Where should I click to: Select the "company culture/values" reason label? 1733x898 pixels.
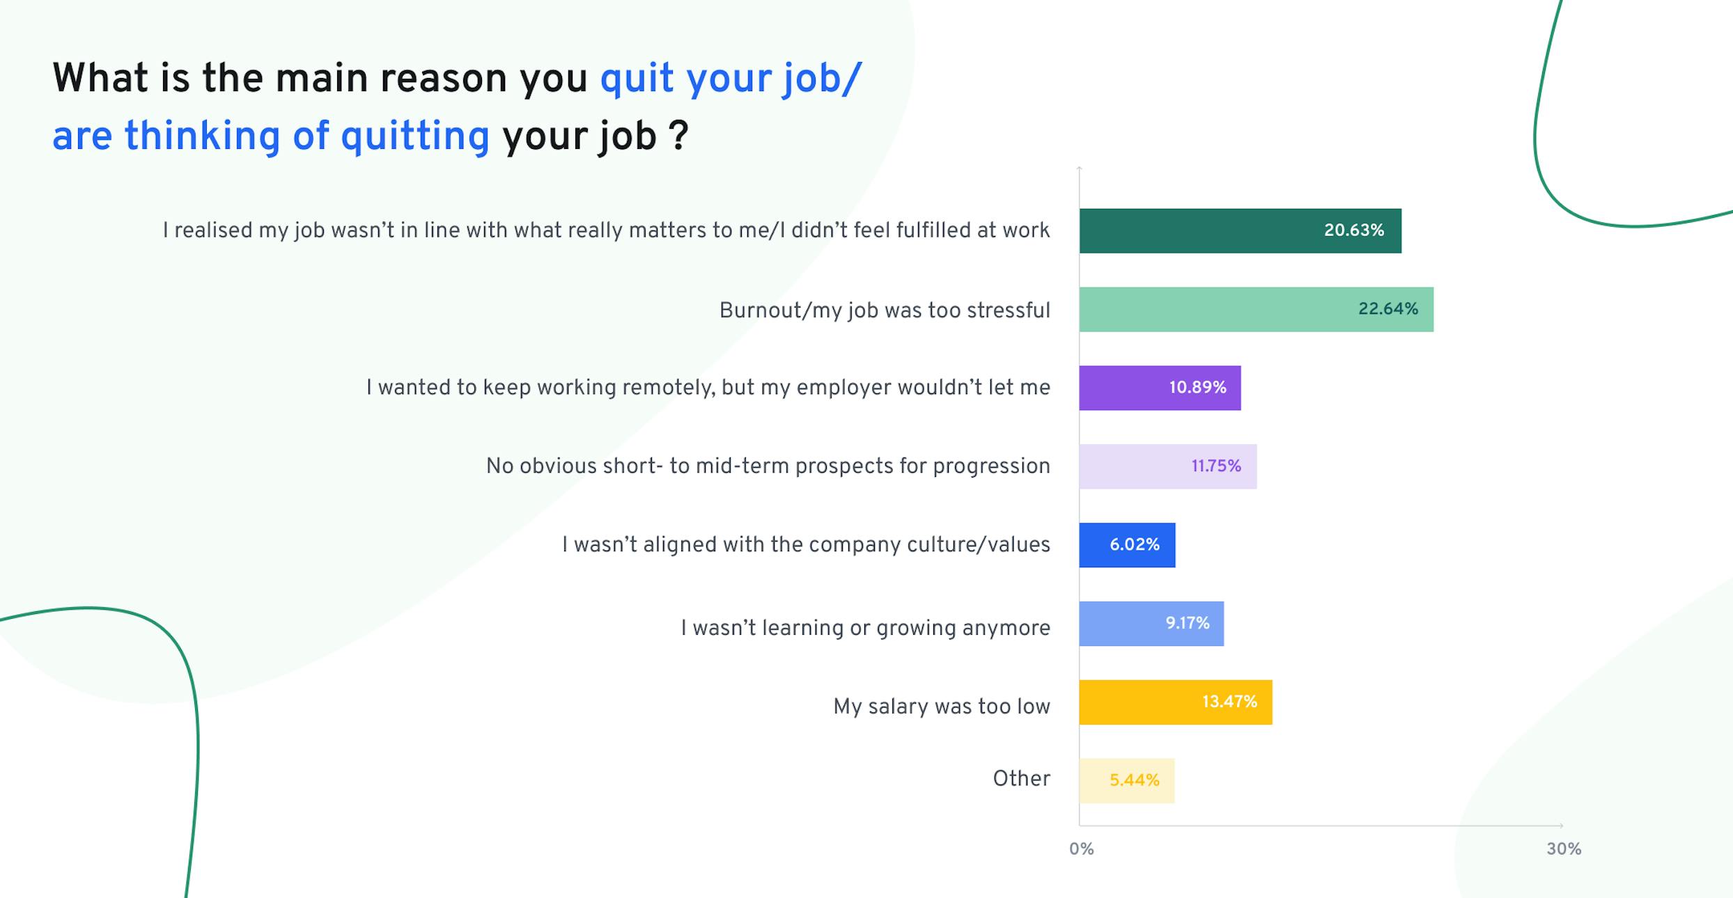click(806, 544)
